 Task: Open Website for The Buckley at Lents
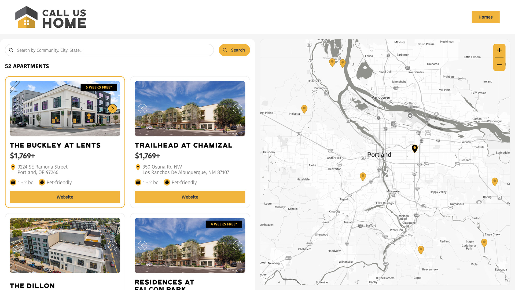point(65,197)
